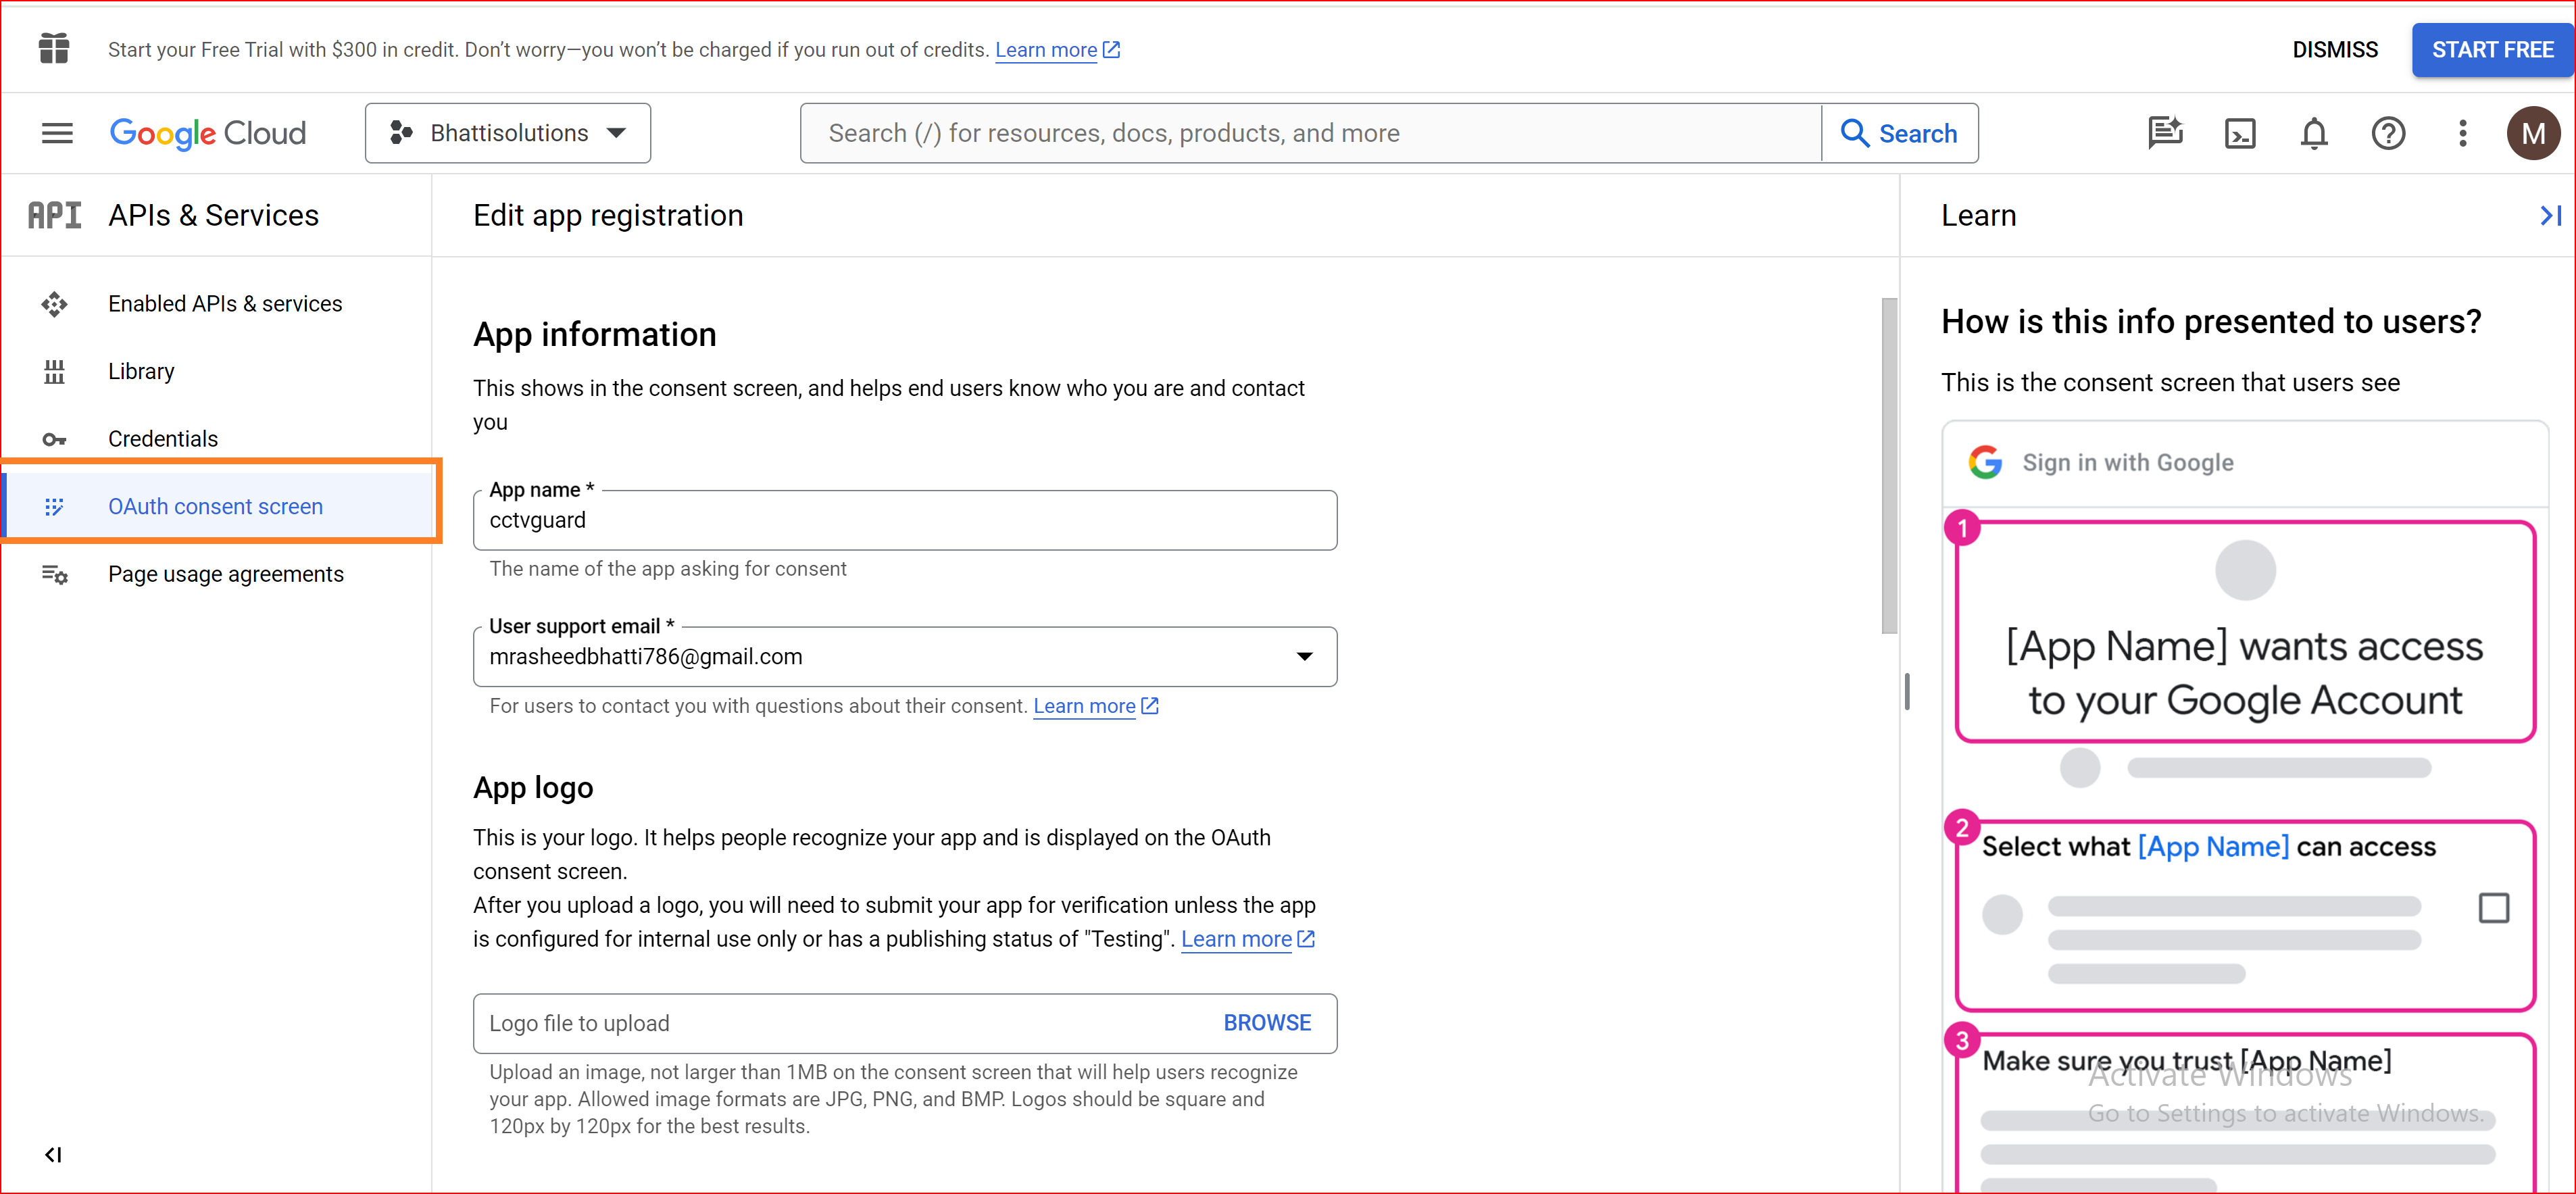Click the Learn panel title
2576x1194 pixels.
(x=1979, y=215)
